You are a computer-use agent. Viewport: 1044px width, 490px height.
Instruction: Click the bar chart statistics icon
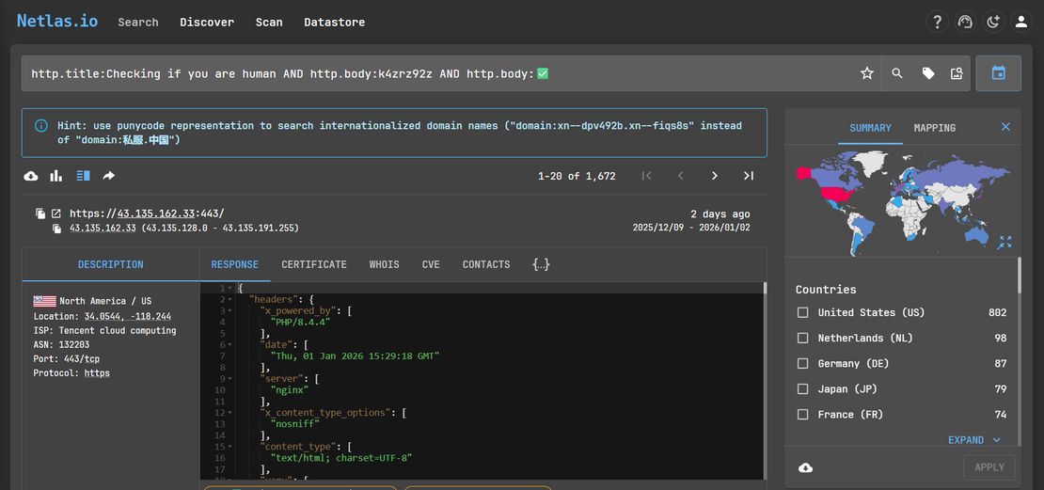(56, 176)
